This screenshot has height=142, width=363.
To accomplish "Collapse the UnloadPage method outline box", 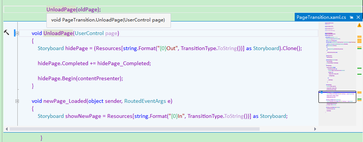I will tap(17, 33).
